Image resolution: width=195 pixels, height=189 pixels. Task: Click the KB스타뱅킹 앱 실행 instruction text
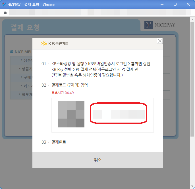click(101, 69)
